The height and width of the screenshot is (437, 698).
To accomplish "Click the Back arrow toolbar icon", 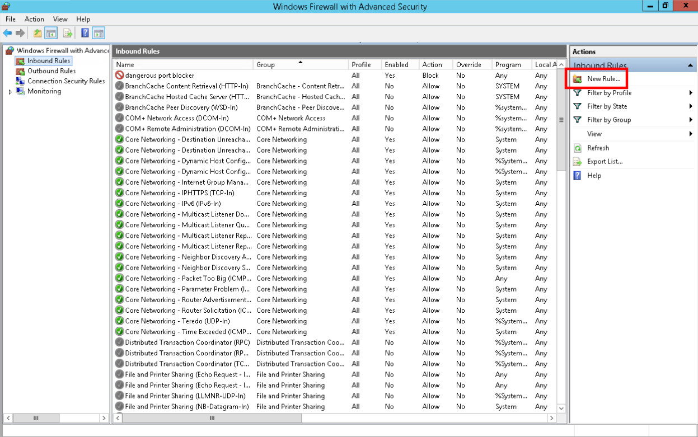I will point(7,33).
